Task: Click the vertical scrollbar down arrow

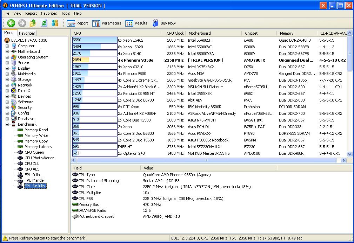Action: coord(349,154)
